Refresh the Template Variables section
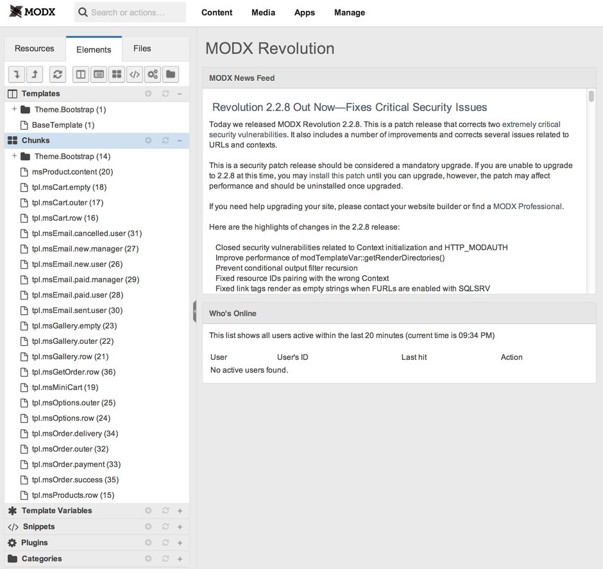 pyautogui.click(x=166, y=511)
